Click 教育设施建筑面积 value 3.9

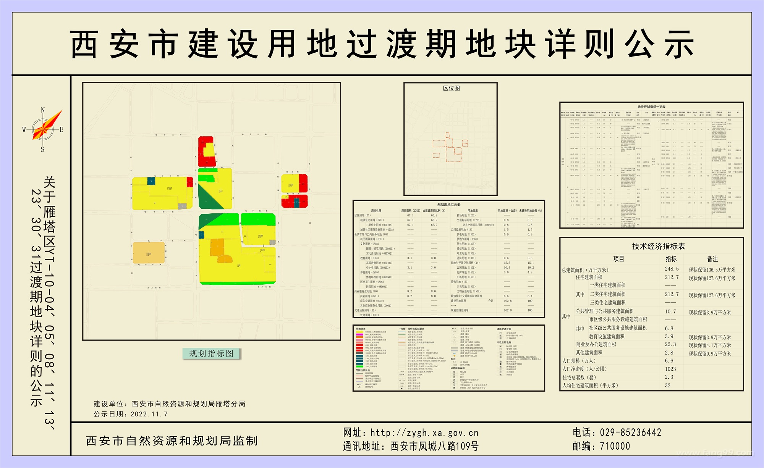pyautogui.click(x=669, y=336)
